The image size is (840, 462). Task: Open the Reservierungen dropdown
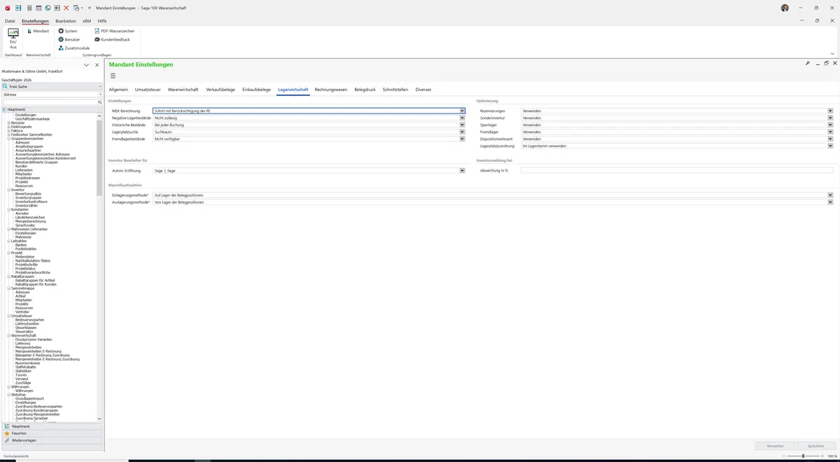(x=830, y=111)
